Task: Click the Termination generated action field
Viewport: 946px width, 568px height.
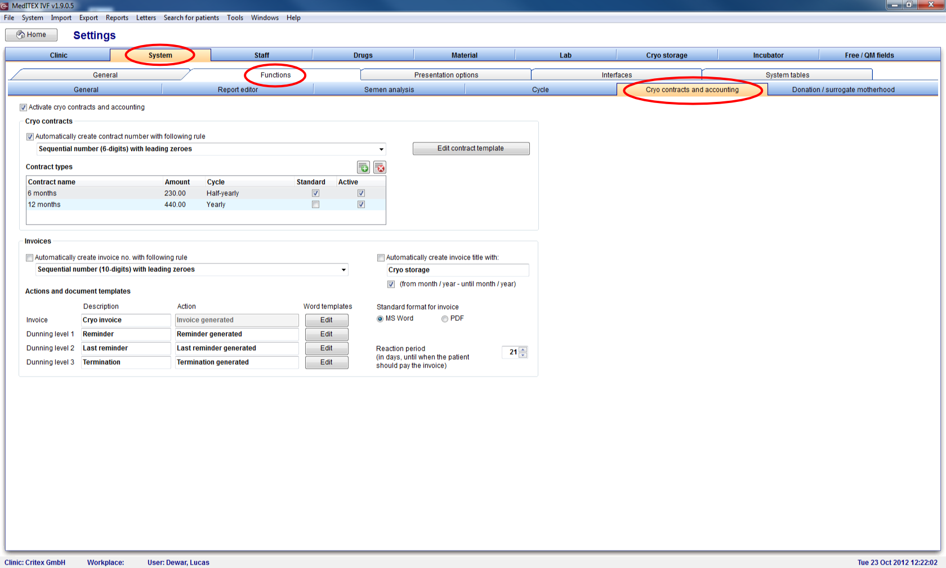Action: (237, 363)
